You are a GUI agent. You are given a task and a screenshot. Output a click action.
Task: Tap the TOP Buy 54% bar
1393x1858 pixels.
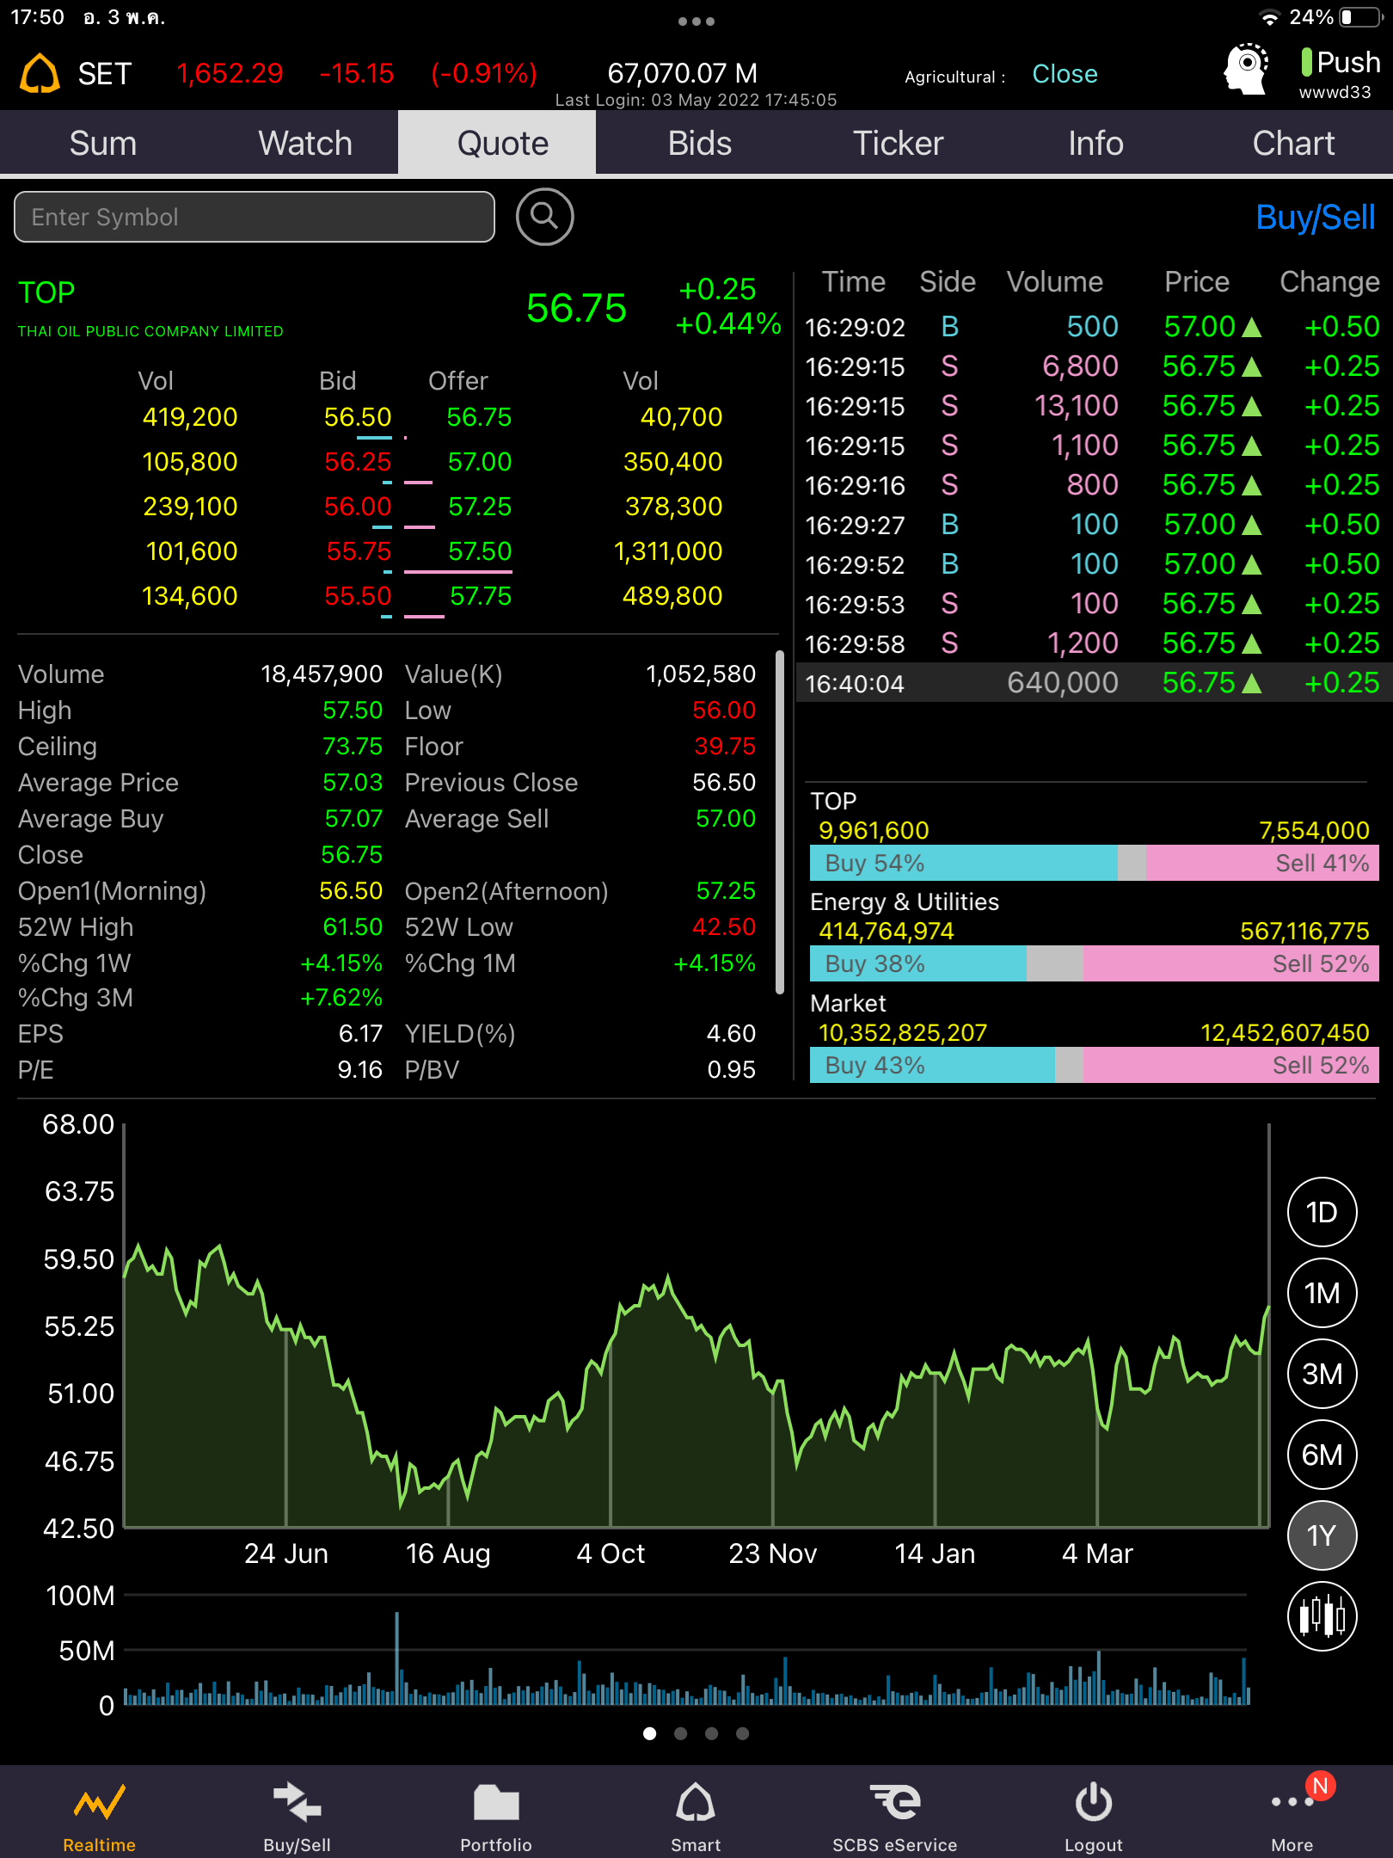tap(963, 863)
